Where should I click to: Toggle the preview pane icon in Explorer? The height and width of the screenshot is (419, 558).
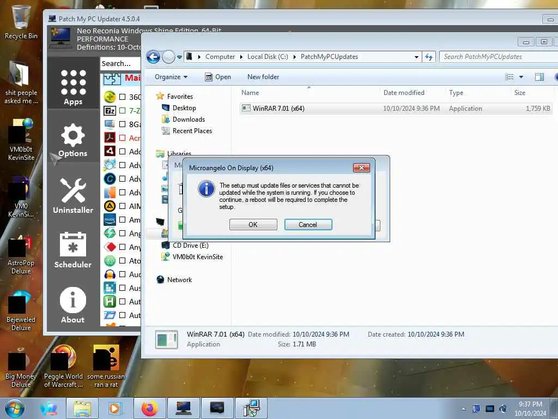coord(539,77)
